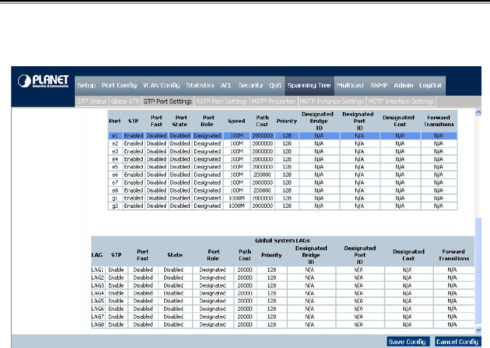
Task: Open the Statistics menu
Action: point(200,85)
